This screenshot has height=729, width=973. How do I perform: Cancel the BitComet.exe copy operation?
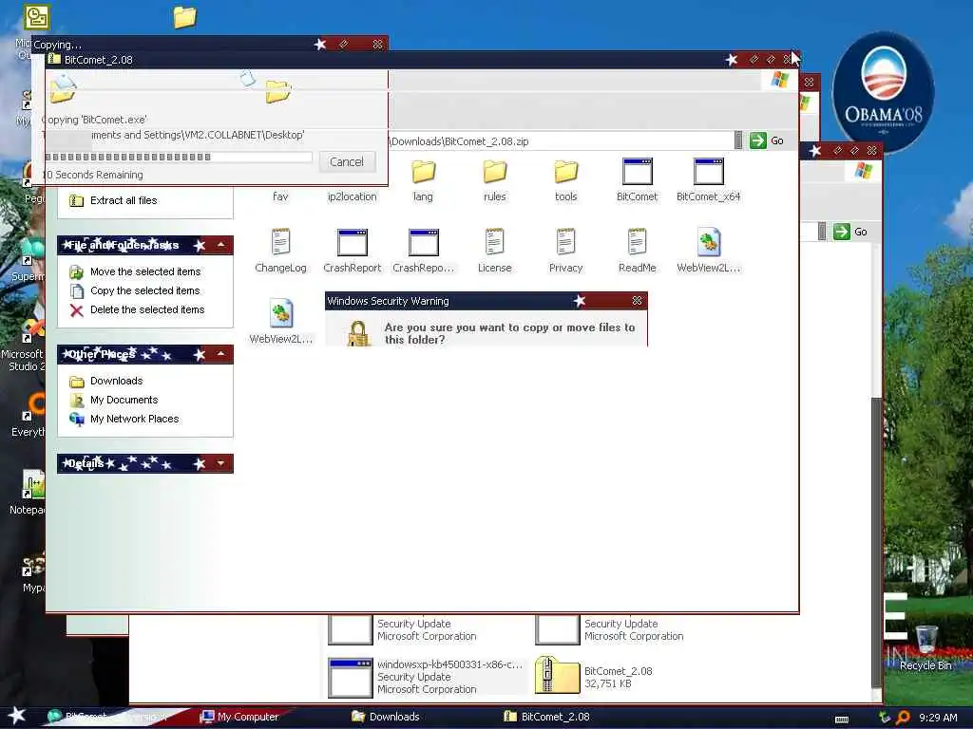pyautogui.click(x=347, y=161)
